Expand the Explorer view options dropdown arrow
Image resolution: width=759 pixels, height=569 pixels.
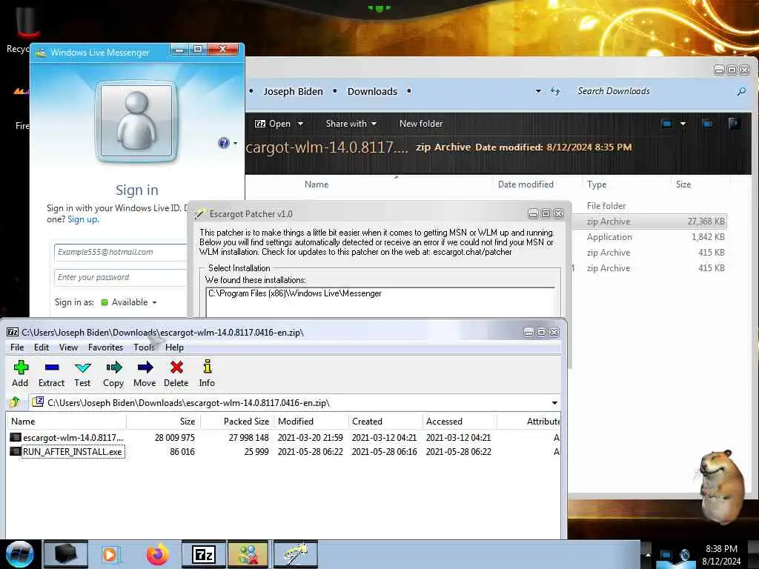(x=683, y=124)
